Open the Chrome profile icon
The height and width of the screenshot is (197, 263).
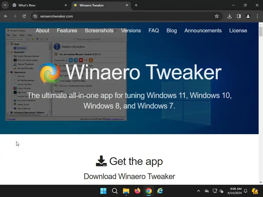coord(248,16)
